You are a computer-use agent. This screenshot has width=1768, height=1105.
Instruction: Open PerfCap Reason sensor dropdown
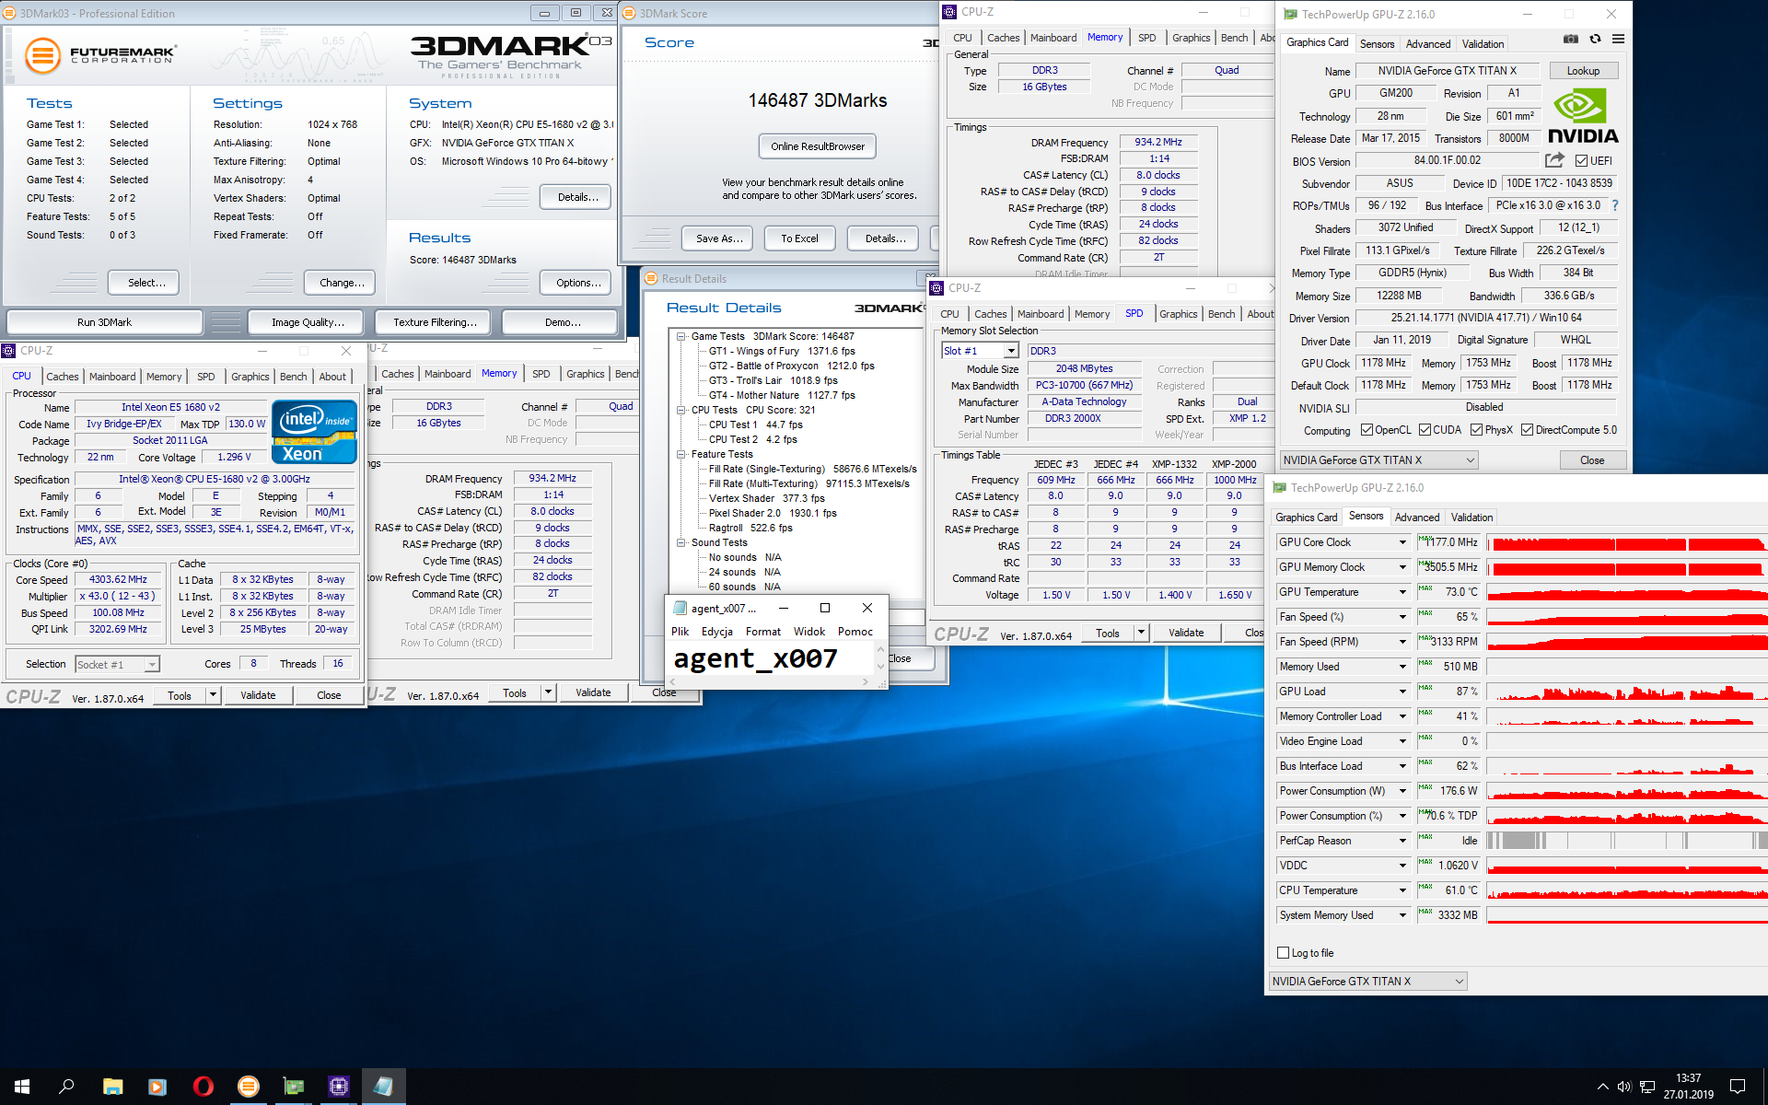1403,841
